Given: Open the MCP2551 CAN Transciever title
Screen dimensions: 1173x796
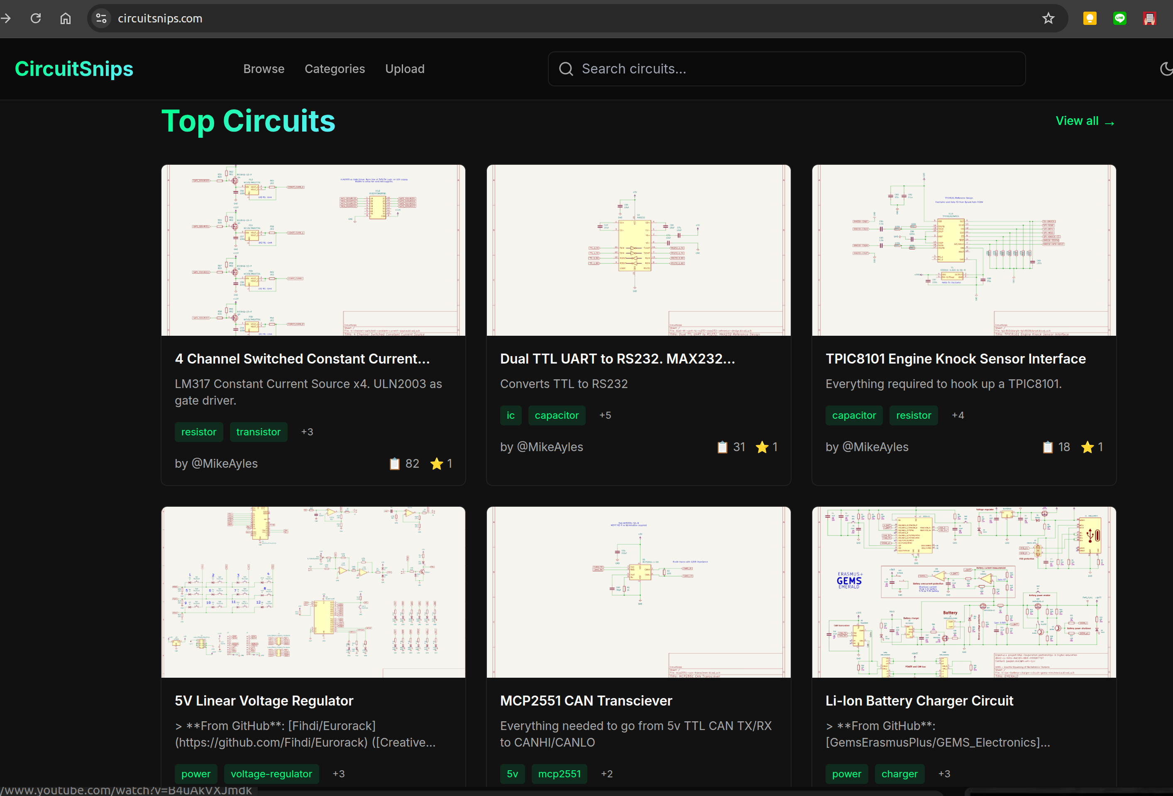Looking at the screenshot, I should click(586, 701).
